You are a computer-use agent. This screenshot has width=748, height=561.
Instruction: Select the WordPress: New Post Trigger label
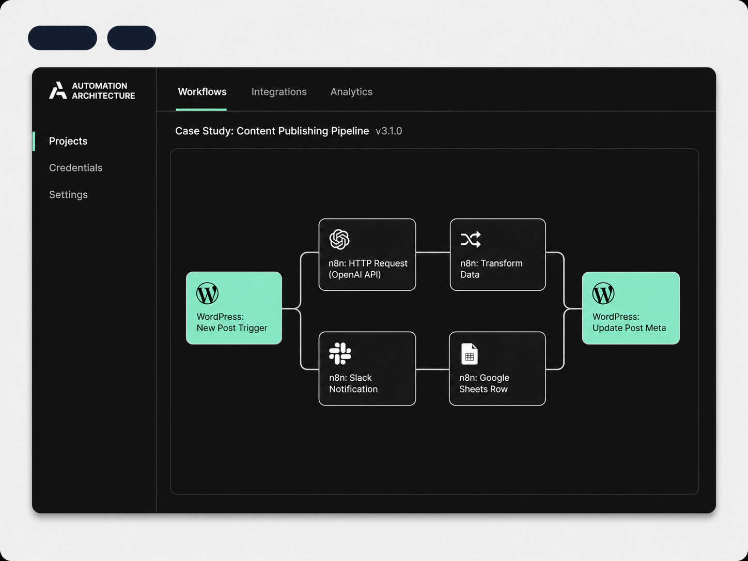click(232, 322)
